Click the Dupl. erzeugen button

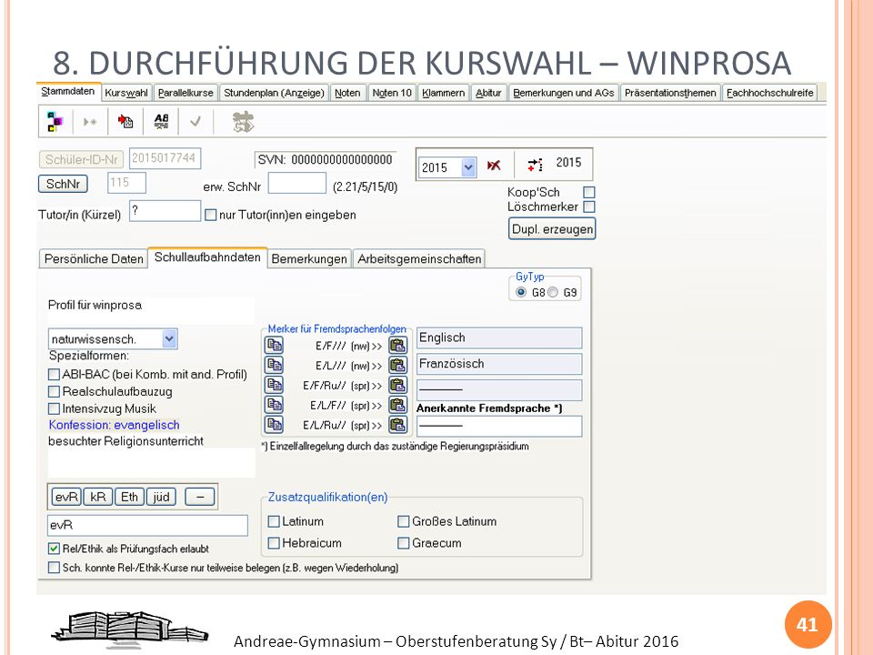point(552,229)
